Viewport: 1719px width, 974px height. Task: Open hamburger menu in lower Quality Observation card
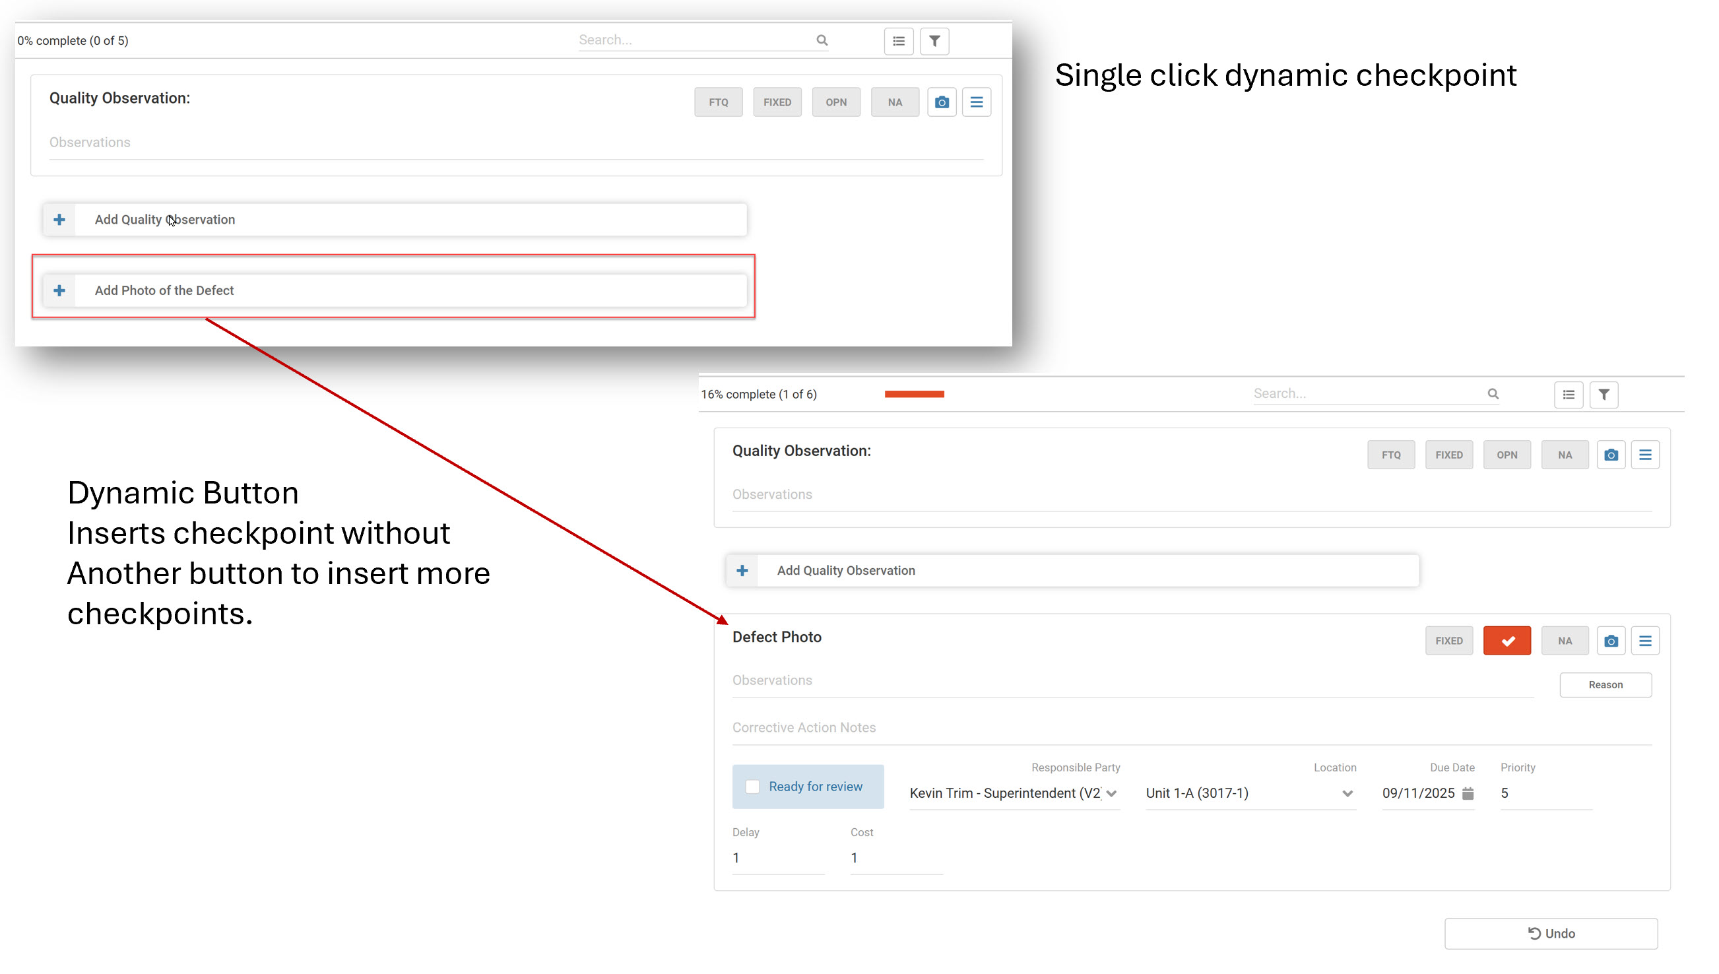tap(1646, 455)
